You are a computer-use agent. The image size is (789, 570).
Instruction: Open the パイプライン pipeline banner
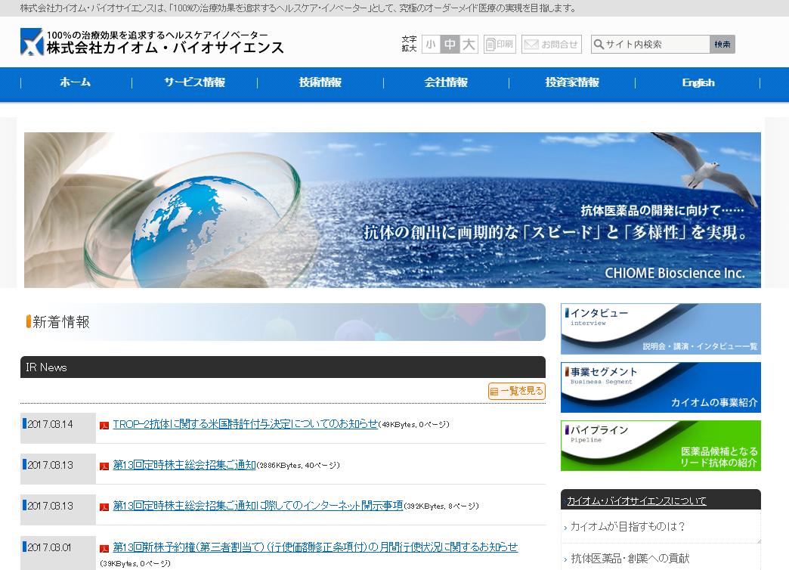[x=661, y=445]
